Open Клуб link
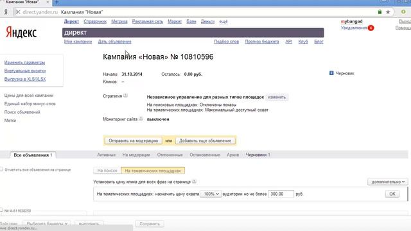This screenshot has width=411, height=231. coord(303,42)
